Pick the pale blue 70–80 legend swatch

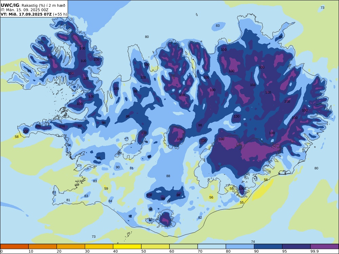point(212,247)
